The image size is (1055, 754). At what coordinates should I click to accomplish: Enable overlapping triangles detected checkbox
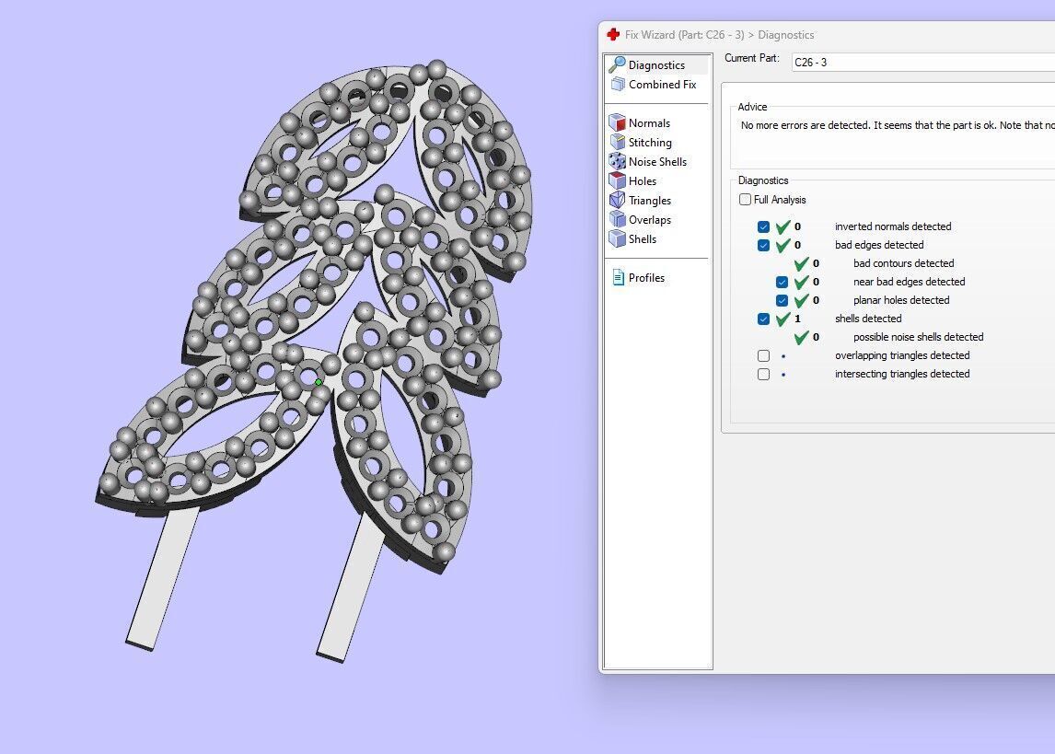tap(763, 355)
